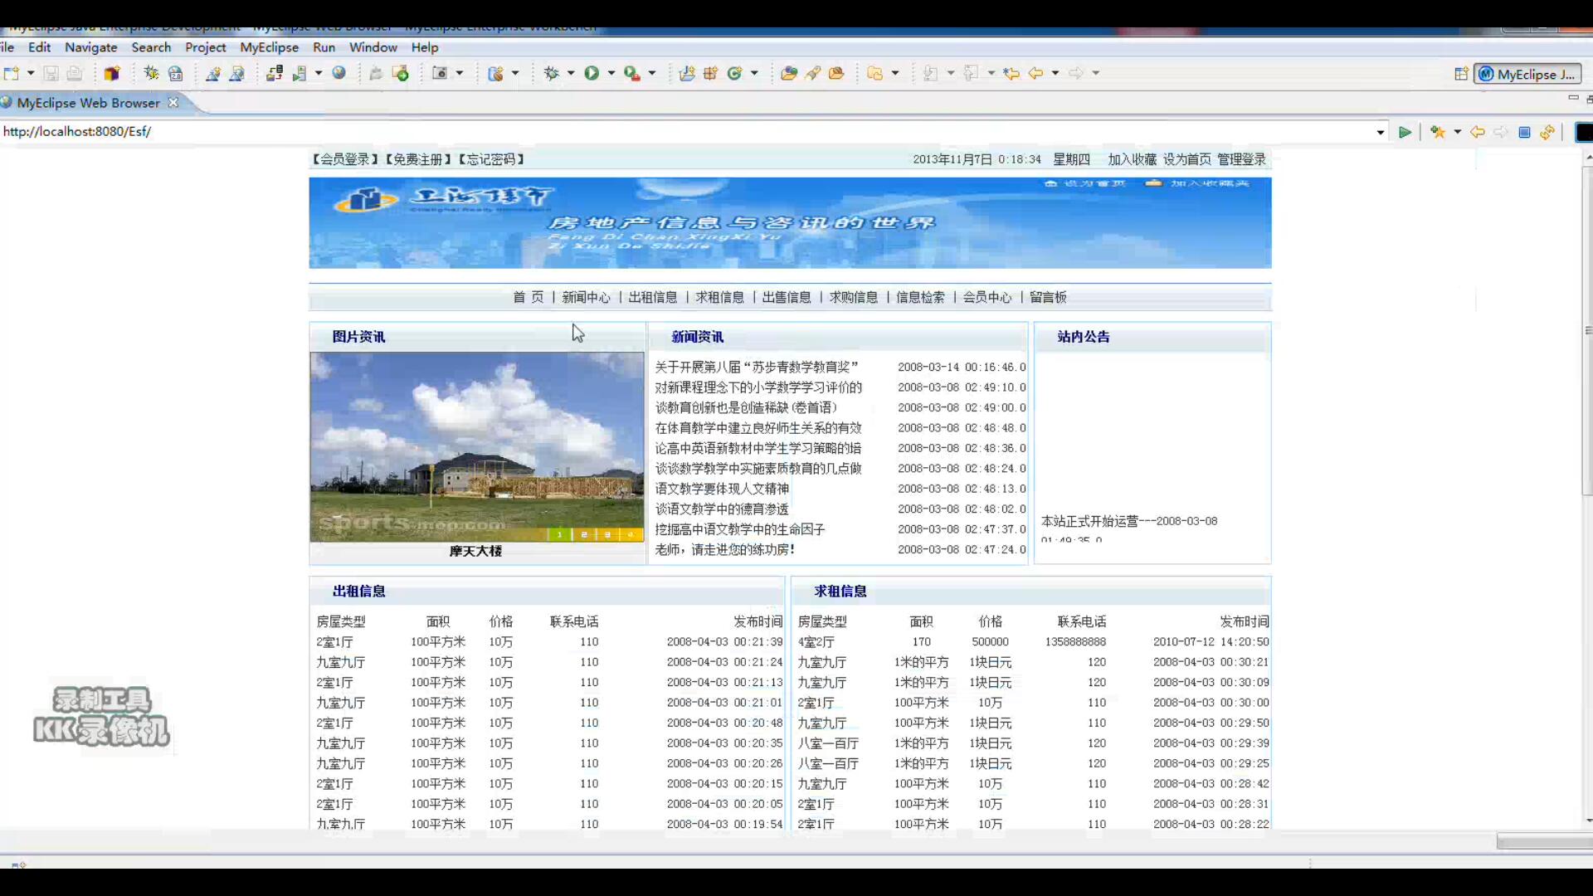Open 留言板 in the site navigation
1593x896 pixels.
point(1048,297)
